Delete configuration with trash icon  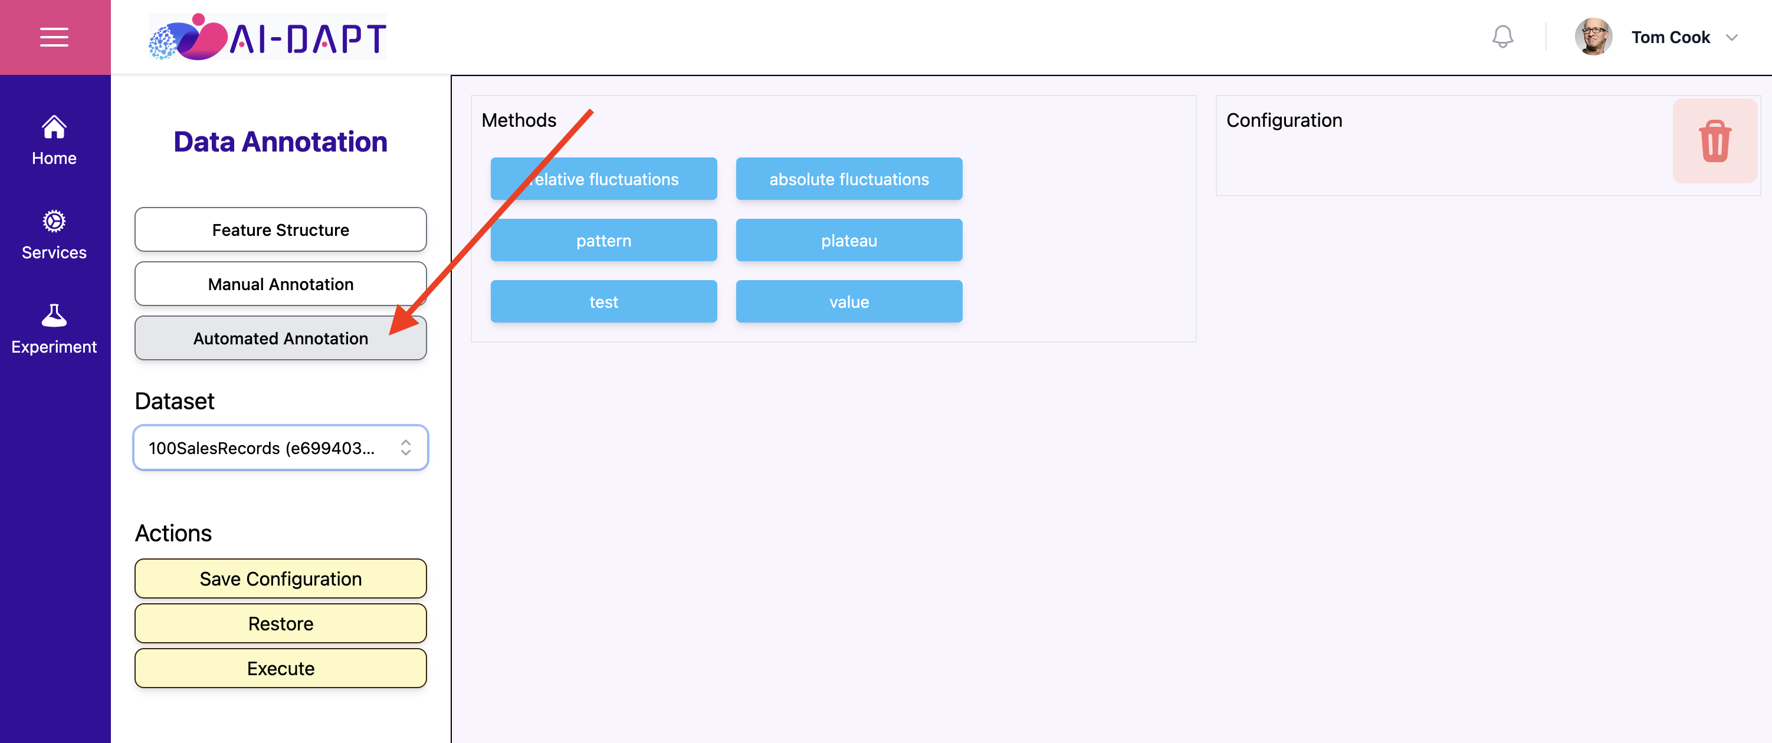coord(1715,141)
